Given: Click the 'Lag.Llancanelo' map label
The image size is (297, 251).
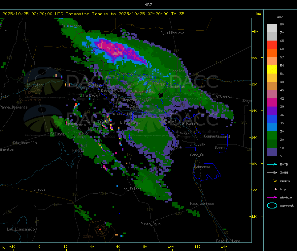Looking at the screenshot, I should coord(21,229).
